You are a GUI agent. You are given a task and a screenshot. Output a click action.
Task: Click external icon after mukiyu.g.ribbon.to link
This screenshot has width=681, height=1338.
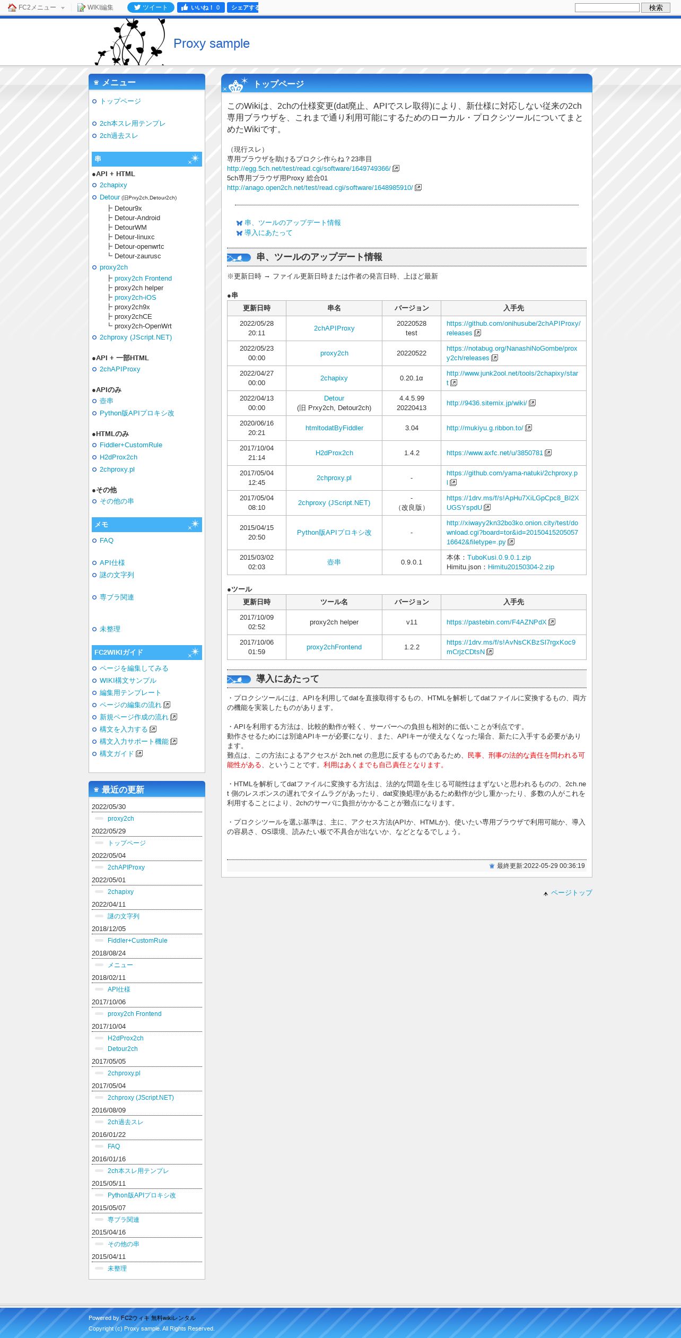[529, 428]
